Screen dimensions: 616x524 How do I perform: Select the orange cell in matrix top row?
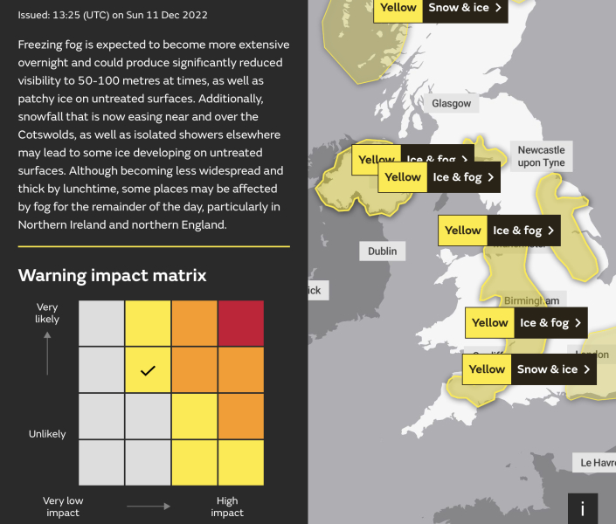click(x=194, y=323)
